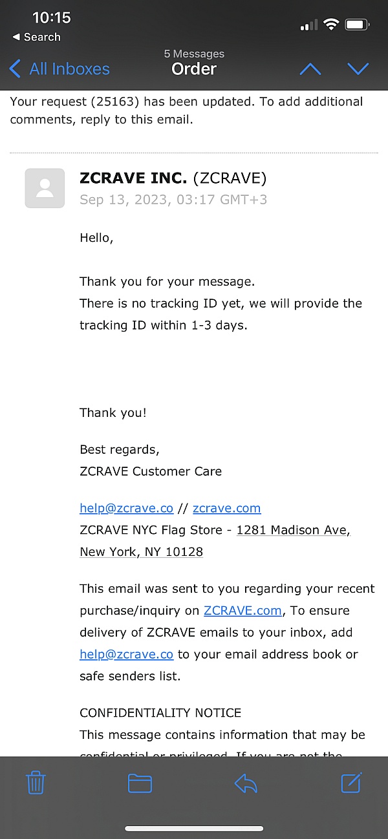Tap the battery indicator in status bar
Viewport: 388px width, 839px height.
pos(357,25)
